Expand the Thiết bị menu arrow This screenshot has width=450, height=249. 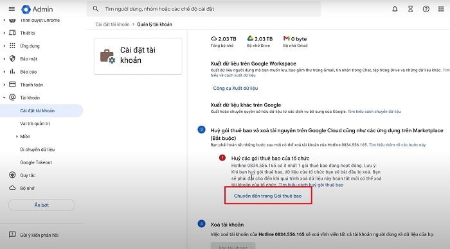tap(4, 33)
